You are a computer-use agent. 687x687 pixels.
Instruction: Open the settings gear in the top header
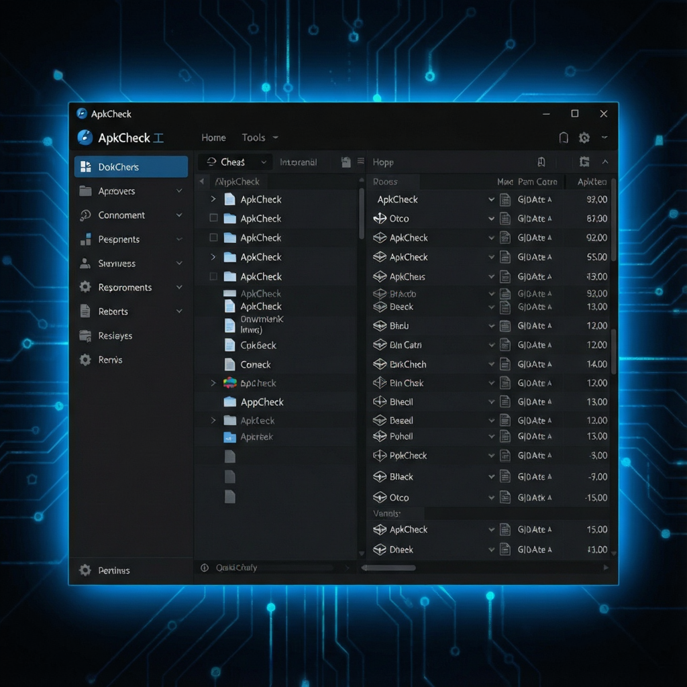tap(584, 138)
